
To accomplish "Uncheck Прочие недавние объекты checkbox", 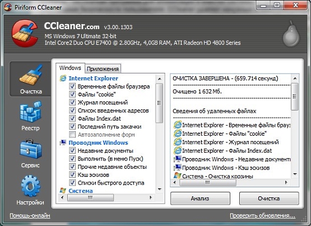I will [x=72, y=167].
